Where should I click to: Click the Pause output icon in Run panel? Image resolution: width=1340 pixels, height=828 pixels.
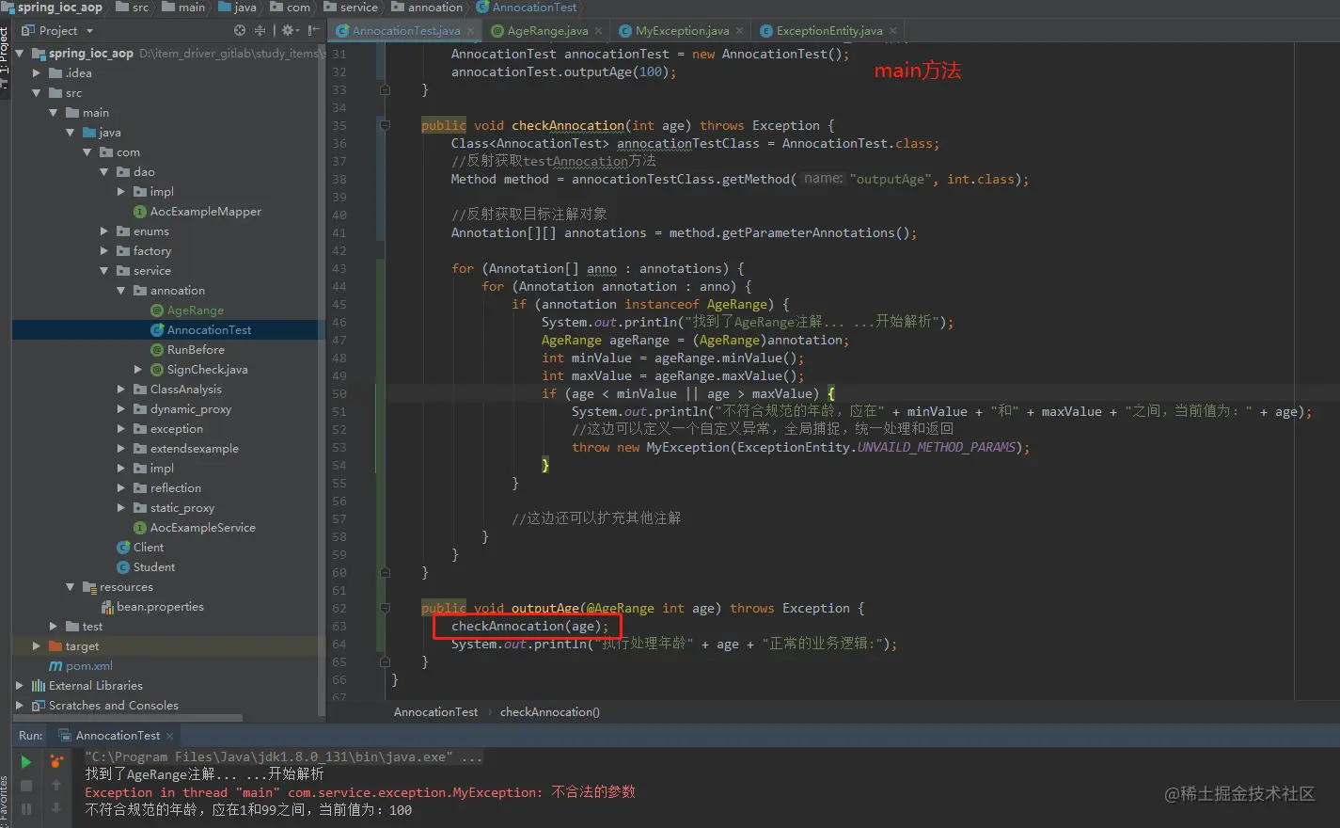(x=26, y=808)
